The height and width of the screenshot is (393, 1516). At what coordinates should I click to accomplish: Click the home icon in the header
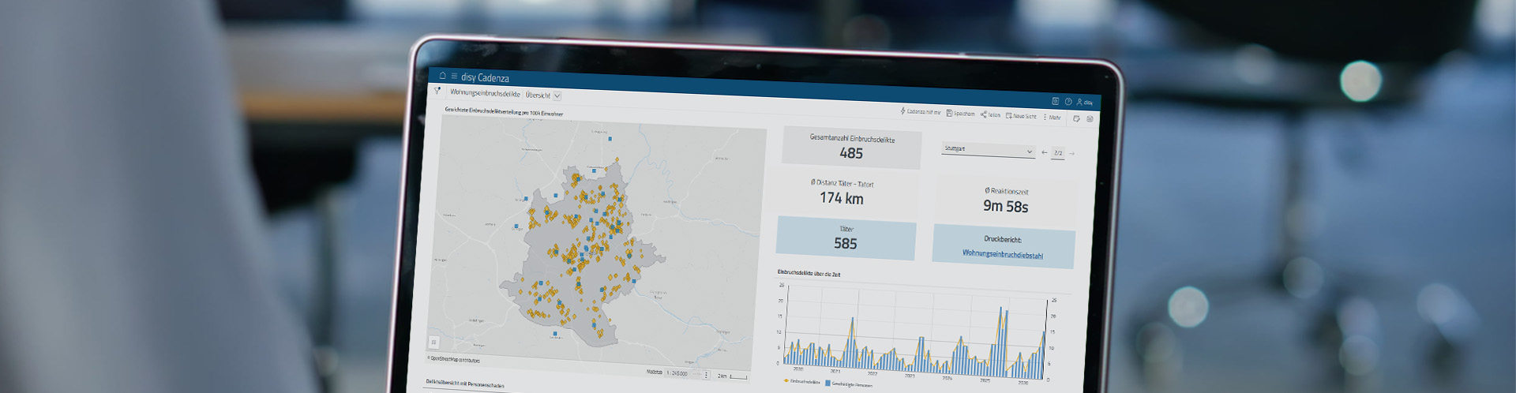[443, 76]
